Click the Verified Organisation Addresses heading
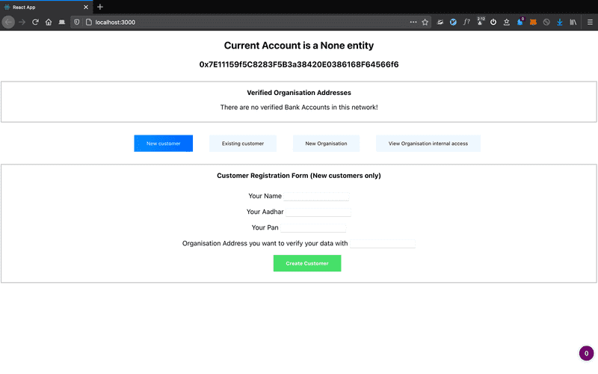Viewport: 598px width, 374px height. click(298, 93)
